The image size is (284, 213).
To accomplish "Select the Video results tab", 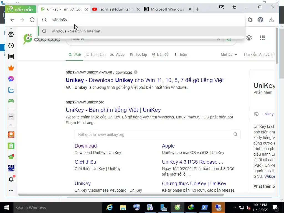I will click(x=117, y=55).
